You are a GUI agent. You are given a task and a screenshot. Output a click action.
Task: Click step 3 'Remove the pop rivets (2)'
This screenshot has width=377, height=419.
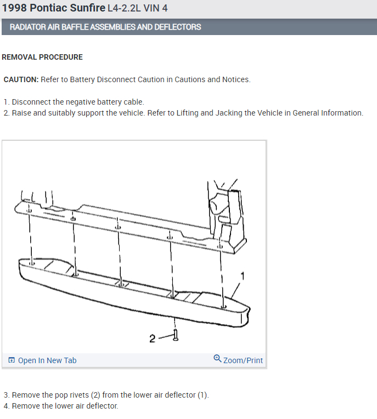coord(106,395)
